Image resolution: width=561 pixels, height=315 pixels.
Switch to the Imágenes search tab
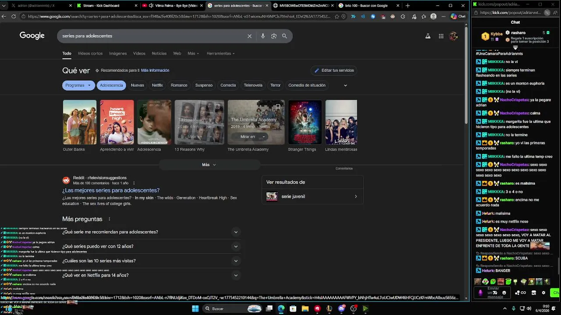tap(118, 53)
